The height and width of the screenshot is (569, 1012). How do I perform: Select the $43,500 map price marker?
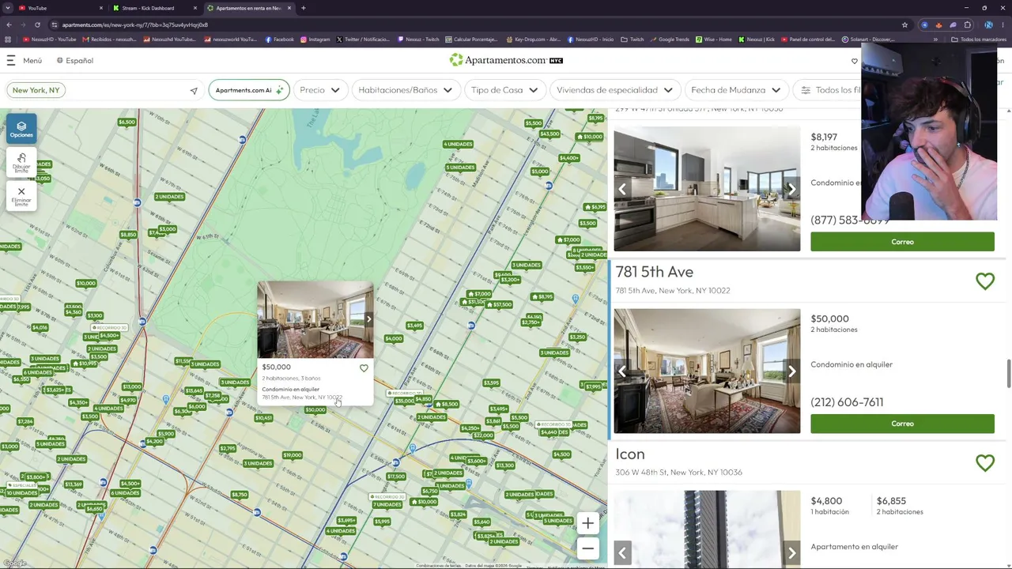coord(549,134)
